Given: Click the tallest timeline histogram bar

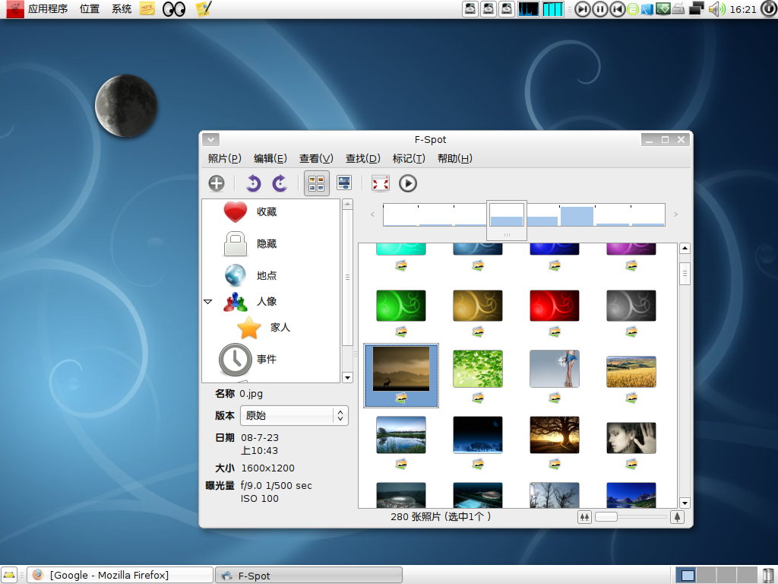Looking at the screenshot, I should (x=577, y=217).
